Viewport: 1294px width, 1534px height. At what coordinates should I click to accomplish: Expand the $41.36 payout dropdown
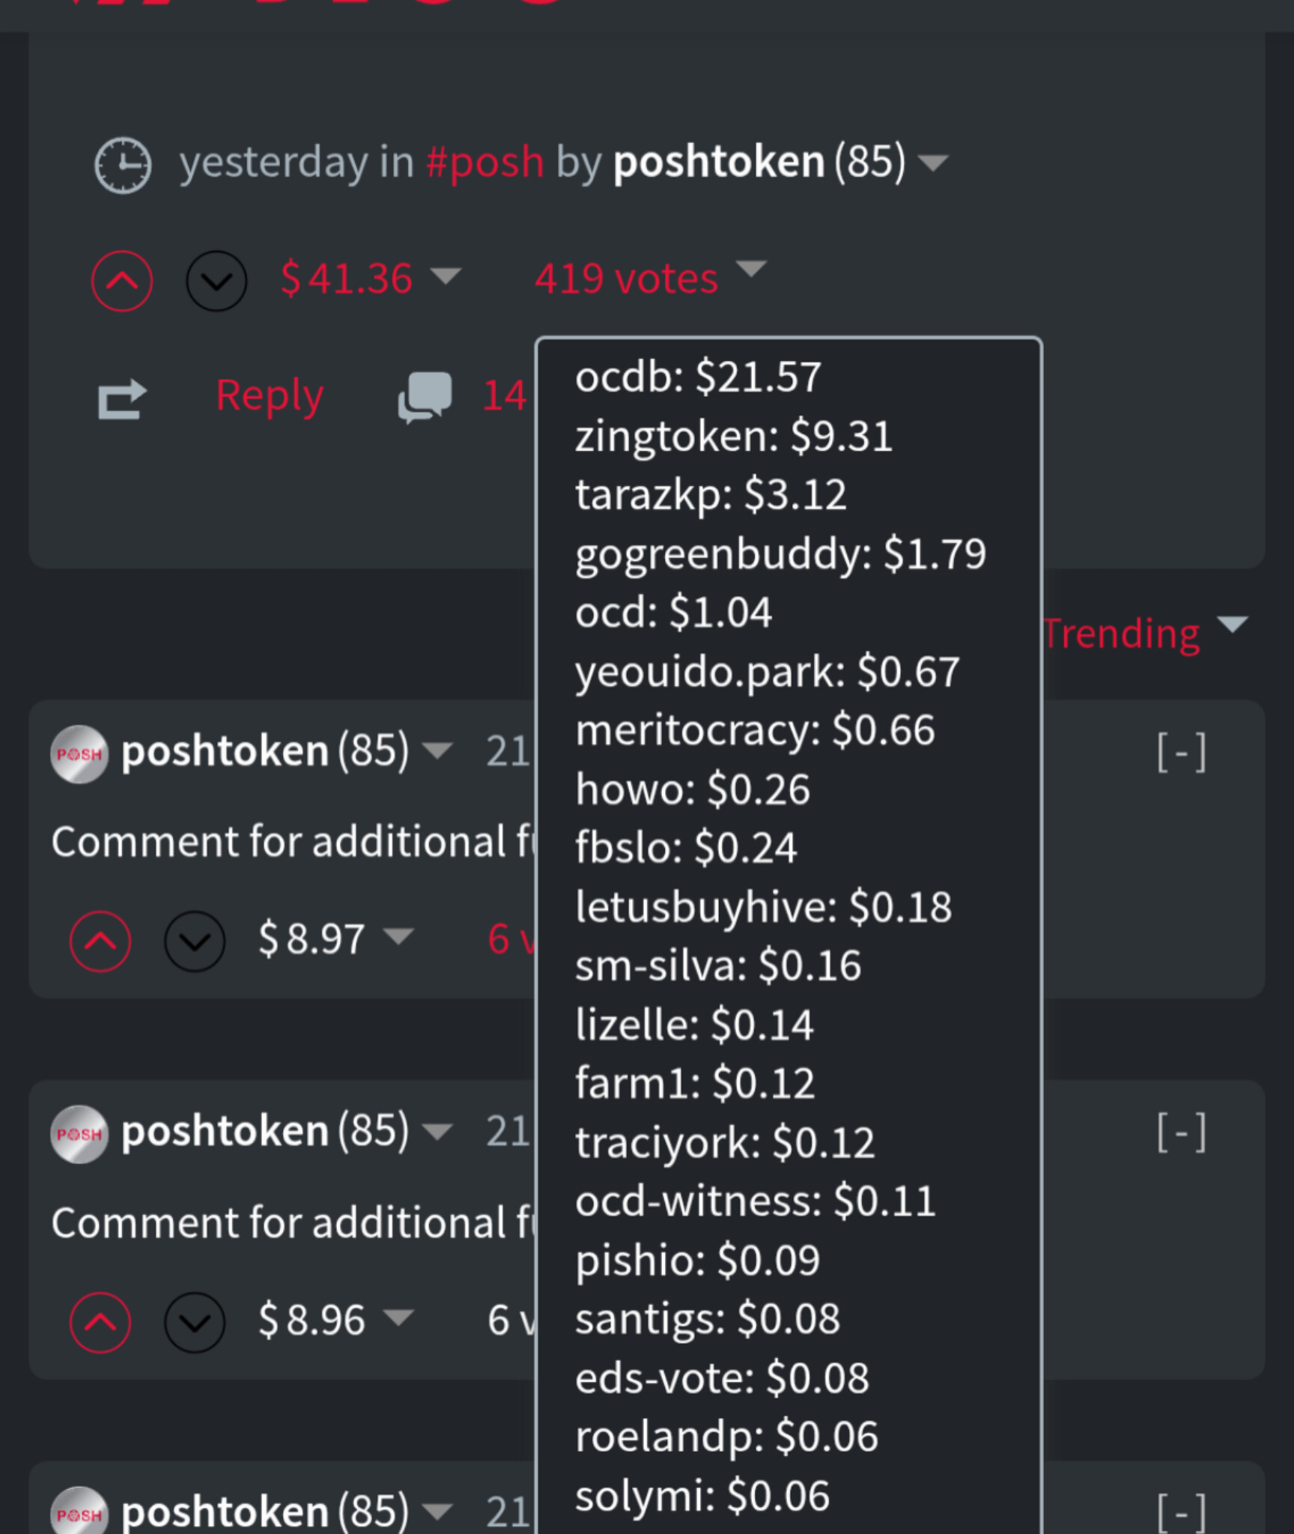446,276
